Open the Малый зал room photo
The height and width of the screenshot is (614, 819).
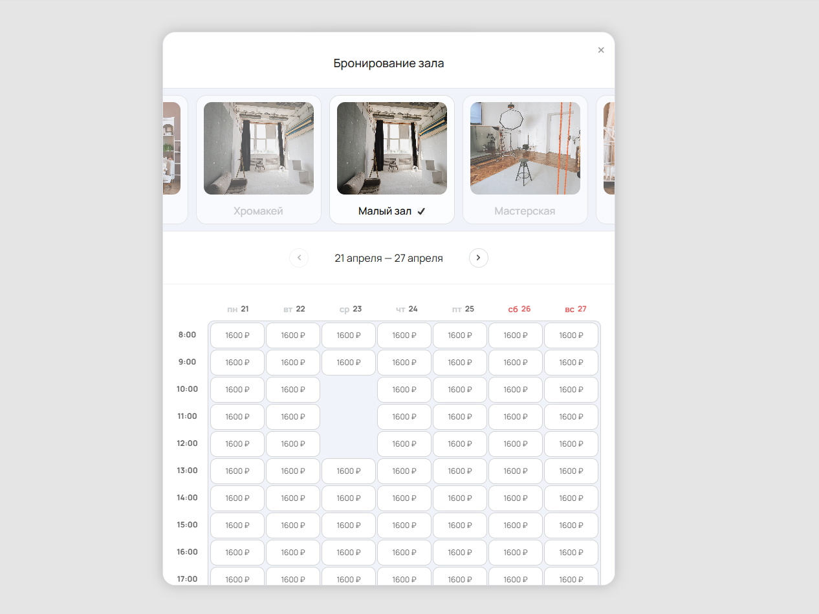[x=392, y=148]
